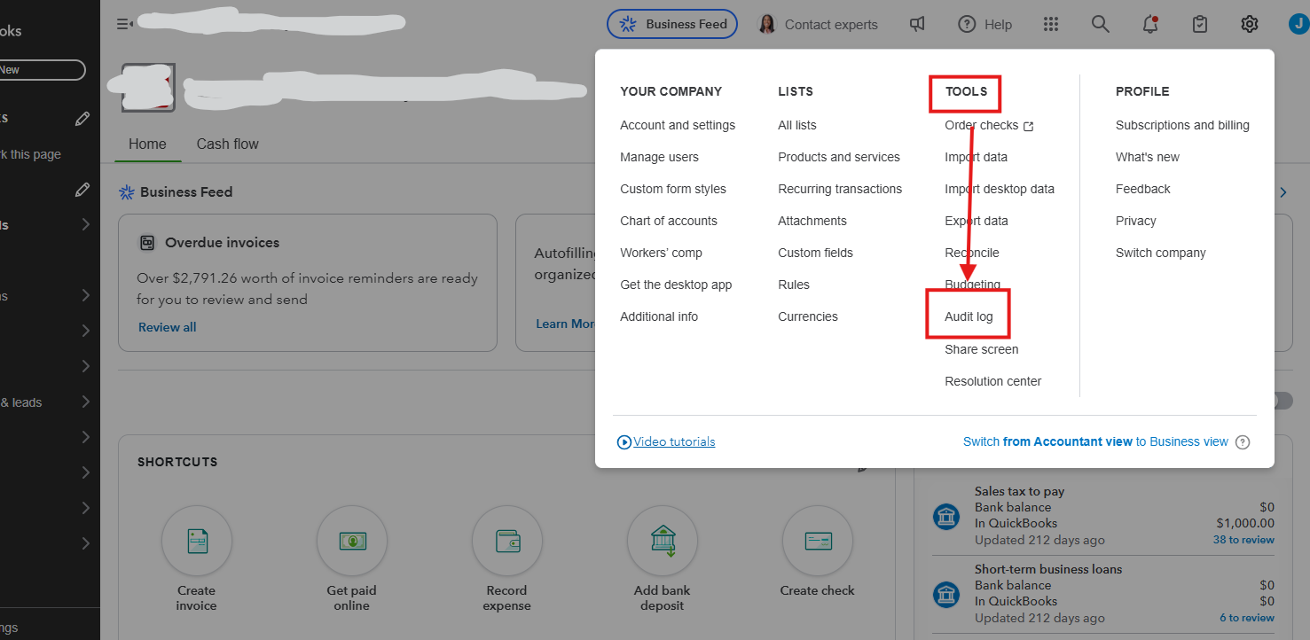Click the Create check shortcut icon

[x=818, y=541]
